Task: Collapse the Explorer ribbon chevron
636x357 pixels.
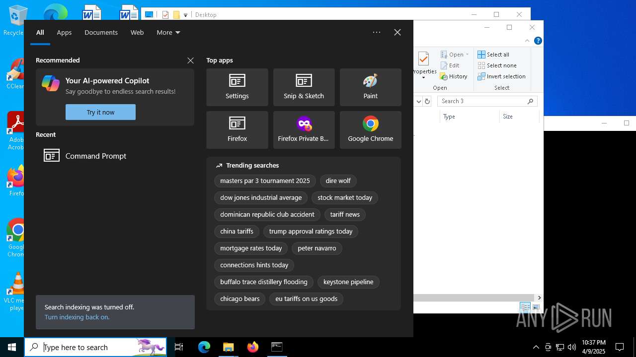Action: (527, 41)
